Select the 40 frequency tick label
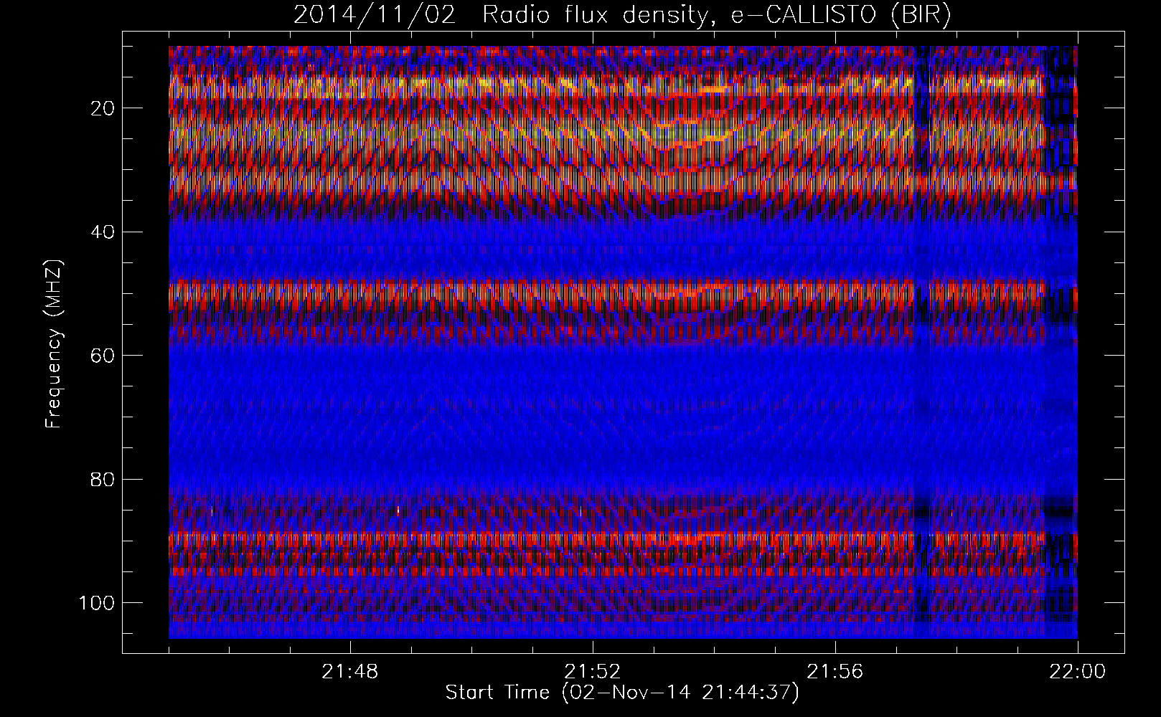The width and height of the screenshot is (1161, 717). [x=101, y=232]
